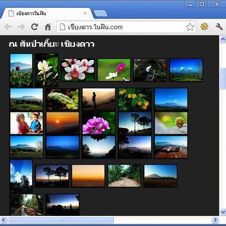The image size is (226, 226).
Task: Click the heading ณ สันป่าเกี๊ยะ เชียงดาว
Action: tap(52, 44)
